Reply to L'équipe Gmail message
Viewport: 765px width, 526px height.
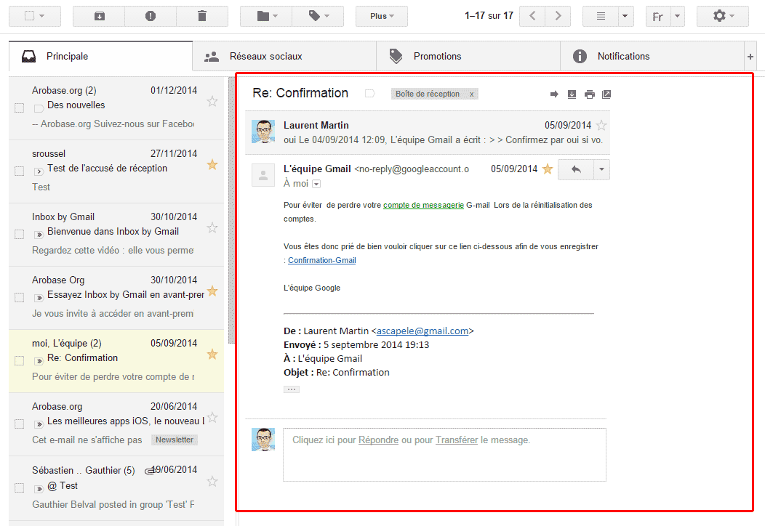click(576, 170)
